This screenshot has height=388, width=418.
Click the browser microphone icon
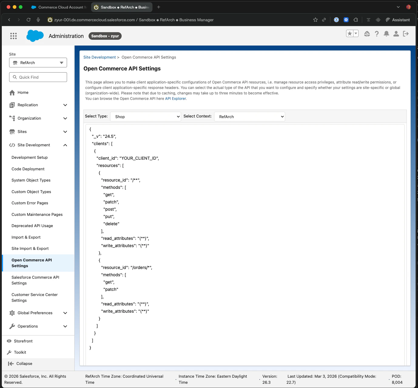point(38,20)
